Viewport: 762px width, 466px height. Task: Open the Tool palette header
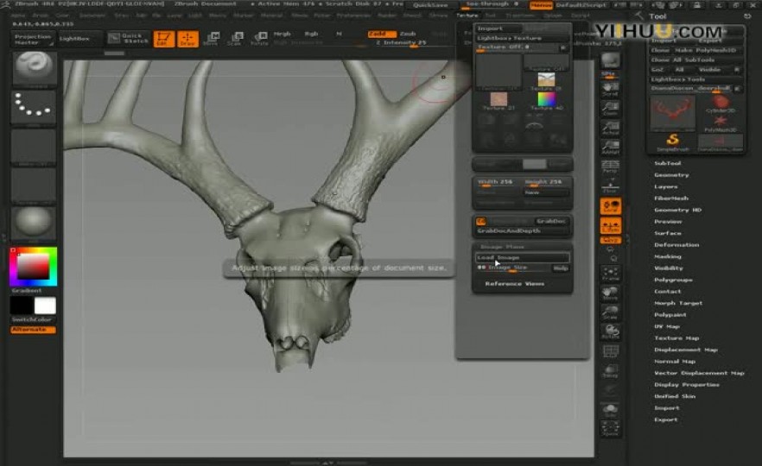coord(657,16)
